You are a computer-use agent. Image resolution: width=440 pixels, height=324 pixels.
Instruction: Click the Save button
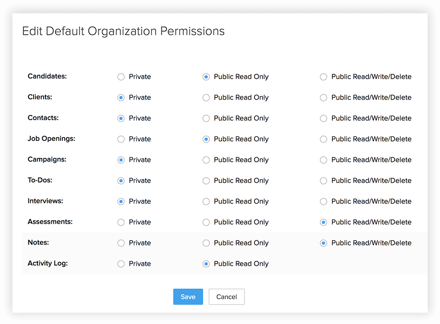pyautogui.click(x=188, y=297)
